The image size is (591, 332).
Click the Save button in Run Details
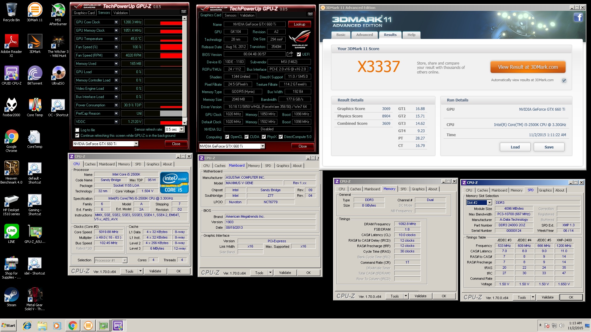(x=549, y=147)
